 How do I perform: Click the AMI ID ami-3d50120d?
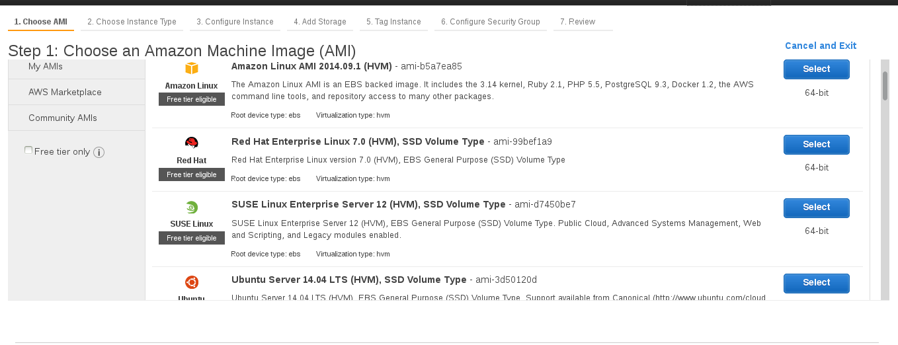tap(507, 280)
